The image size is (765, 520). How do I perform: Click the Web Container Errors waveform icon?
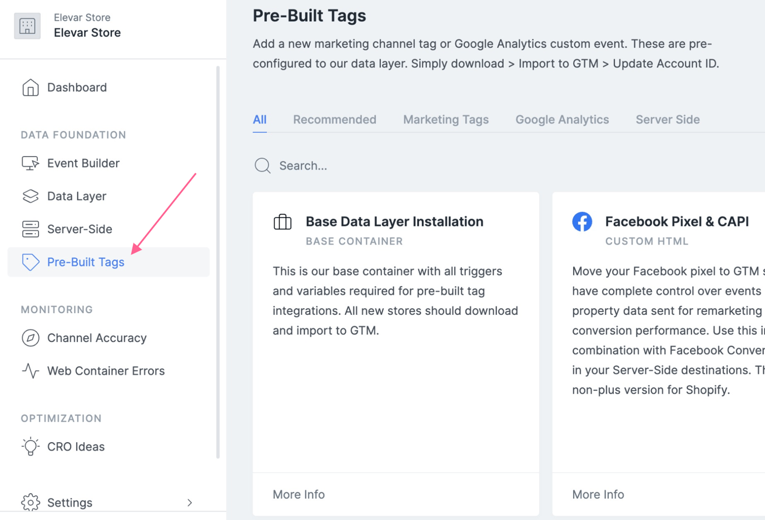click(31, 370)
